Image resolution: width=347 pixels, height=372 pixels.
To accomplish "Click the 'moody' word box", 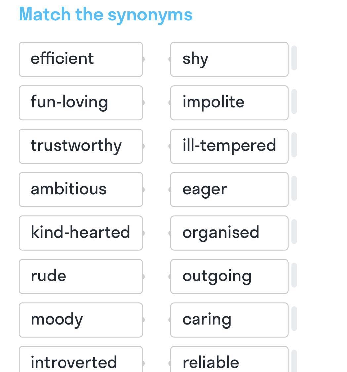I will [80, 320].
